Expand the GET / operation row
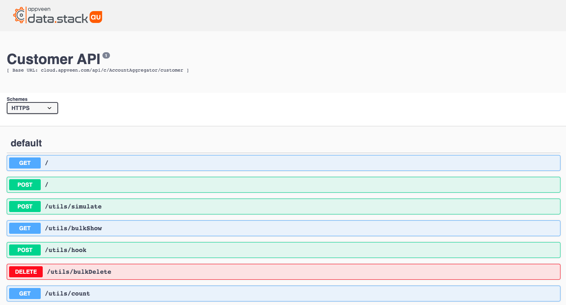 click(x=284, y=163)
